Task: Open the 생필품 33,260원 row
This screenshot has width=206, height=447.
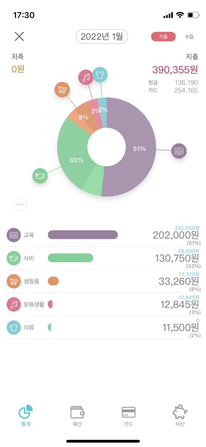Action: 103,281
